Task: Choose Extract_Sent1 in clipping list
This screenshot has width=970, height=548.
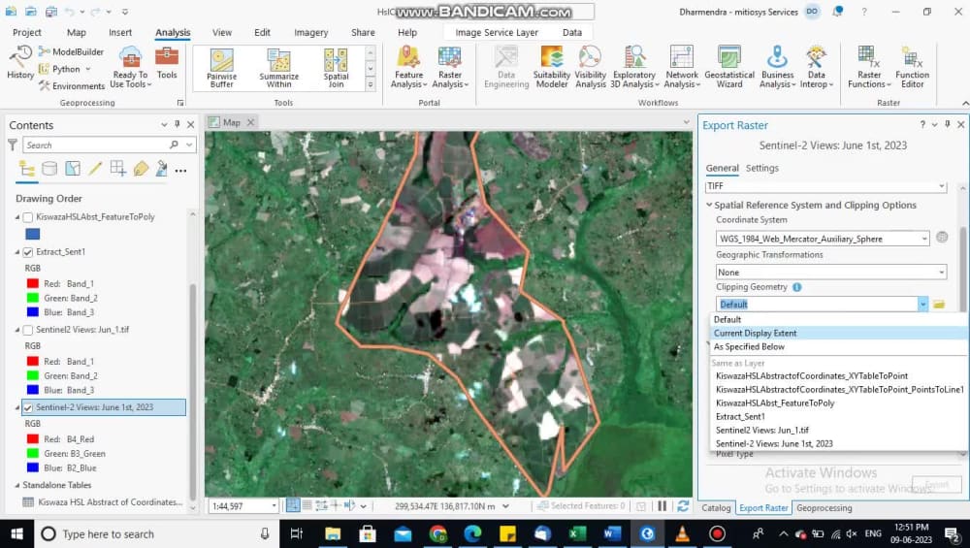Action: (740, 417)
